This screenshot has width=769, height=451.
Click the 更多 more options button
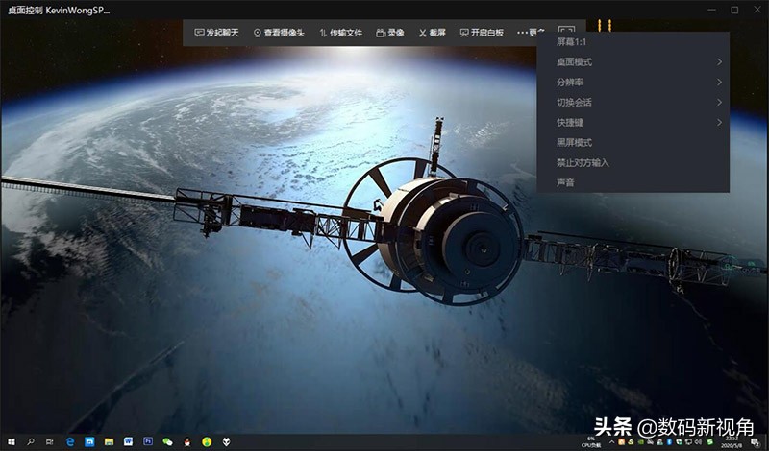pos(531,33)
